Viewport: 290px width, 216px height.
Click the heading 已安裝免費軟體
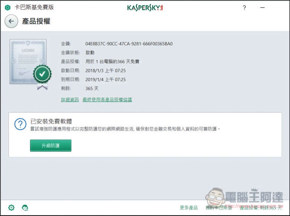[51, 121]
